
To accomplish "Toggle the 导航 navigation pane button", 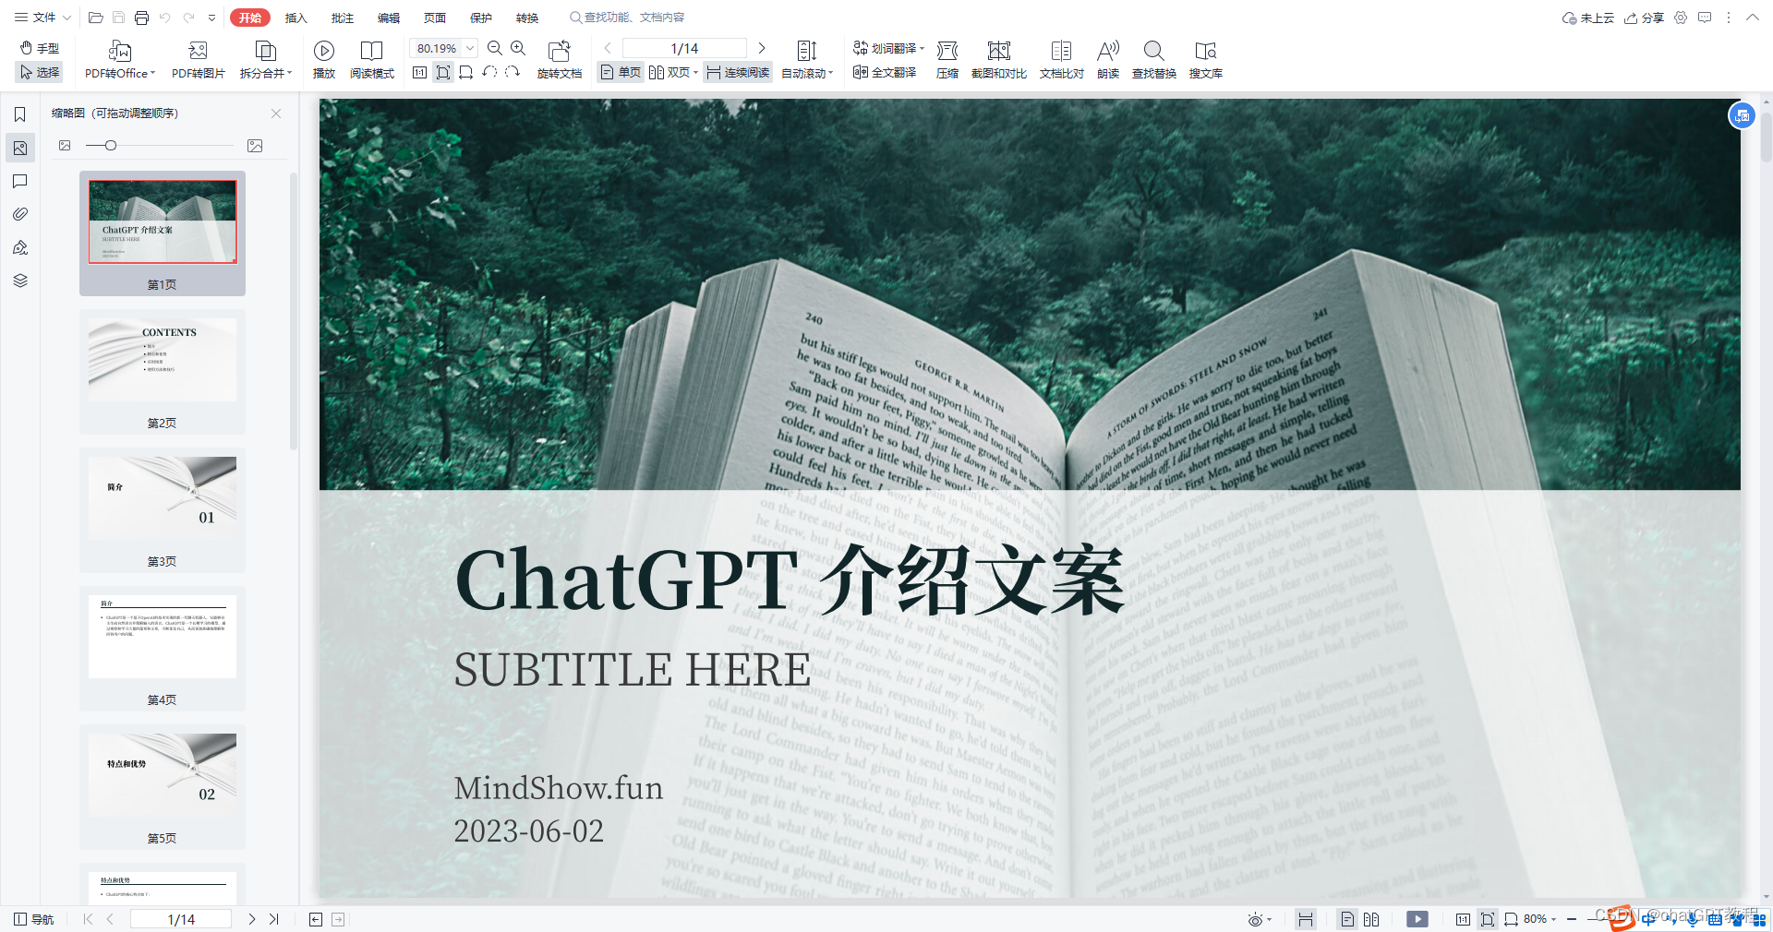I will (34, 919).
